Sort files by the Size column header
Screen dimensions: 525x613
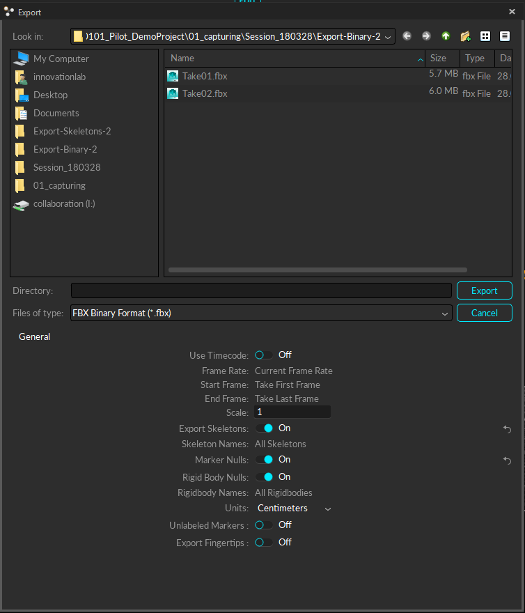tap(441, 59)
